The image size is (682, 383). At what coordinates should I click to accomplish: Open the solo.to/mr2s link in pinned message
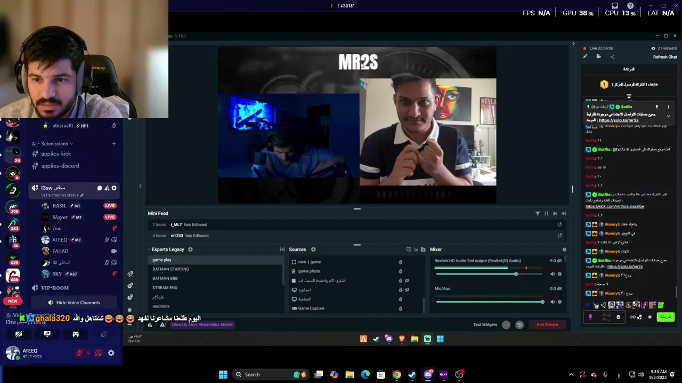(618, 121)
